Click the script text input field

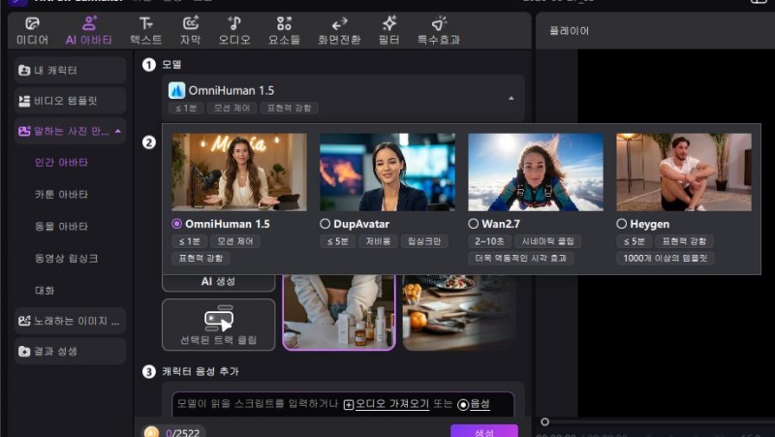point(343,404)
